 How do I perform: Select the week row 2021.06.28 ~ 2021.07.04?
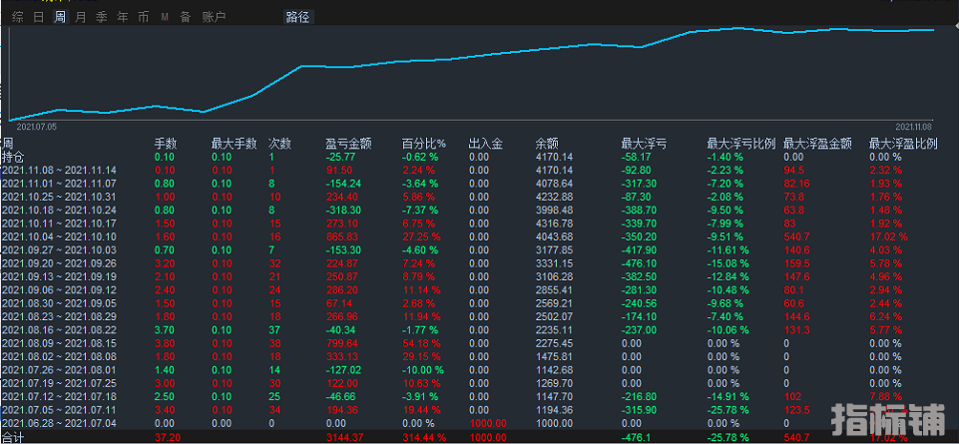(x=59, y=423)
